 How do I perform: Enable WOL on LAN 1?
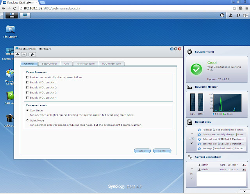point(27,82)
